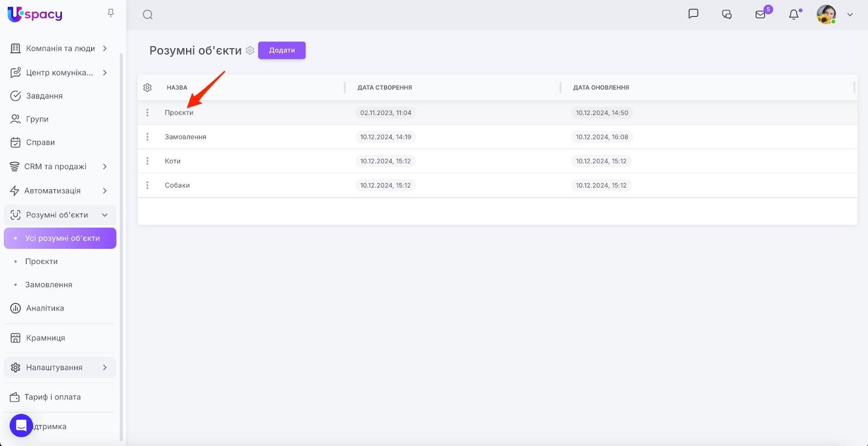Pin the sidebar with pin icon

tap(111, 13)
